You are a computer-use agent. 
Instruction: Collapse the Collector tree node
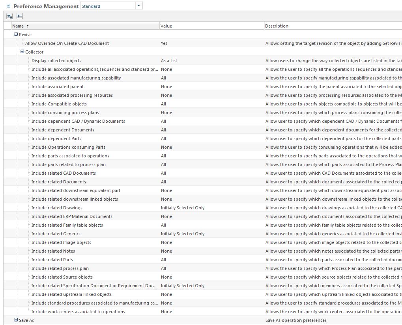[22, 52]
